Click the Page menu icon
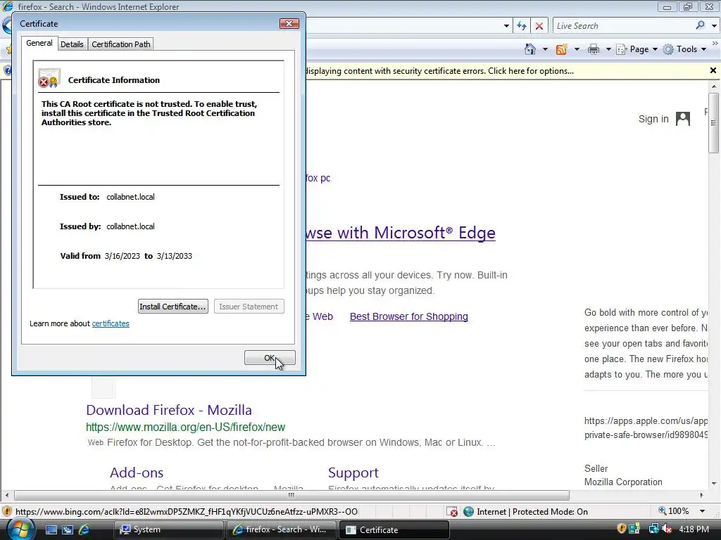 [x=621, y=49]
